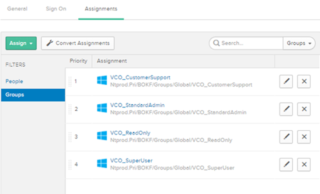Remove the VCO_CustomerSupport assignment with X icon
This screenshot has width=320, height=194.
click(x=304, y=81)
